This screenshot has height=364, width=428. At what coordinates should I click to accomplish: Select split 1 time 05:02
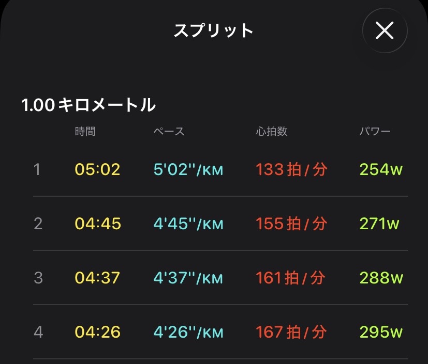pyautogui.click(x=97, y=169)
